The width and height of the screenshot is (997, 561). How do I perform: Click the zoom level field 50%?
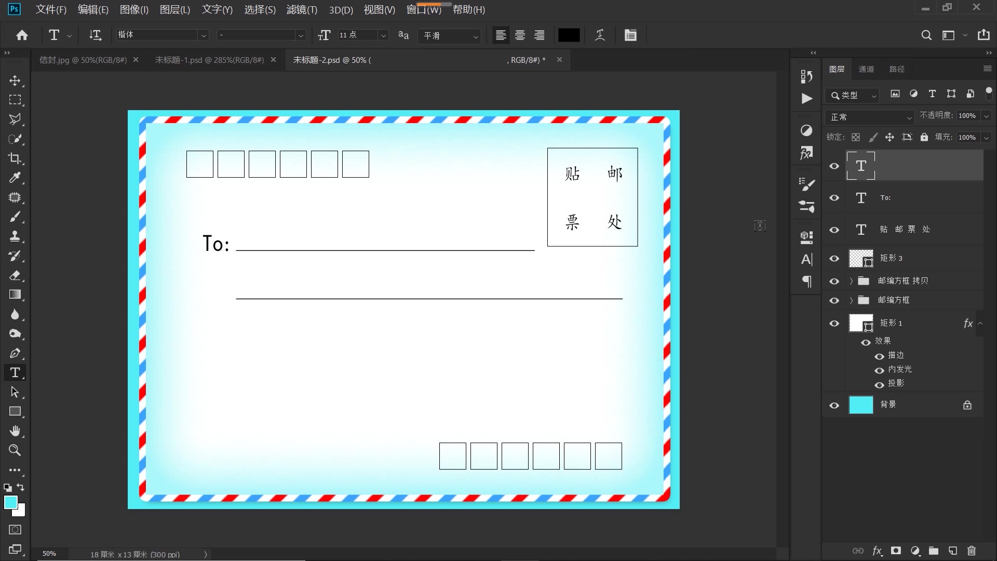[x=49, y=554]
